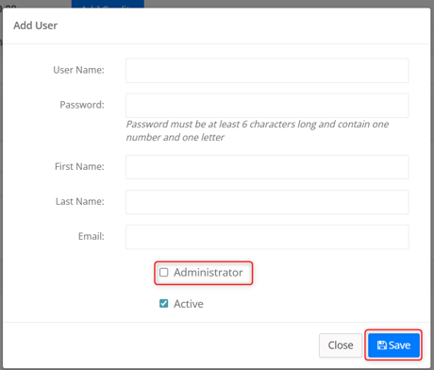Click the First Name label
Image resolution: width=434 pixels, height=370 pixels.
coord(79,166)
